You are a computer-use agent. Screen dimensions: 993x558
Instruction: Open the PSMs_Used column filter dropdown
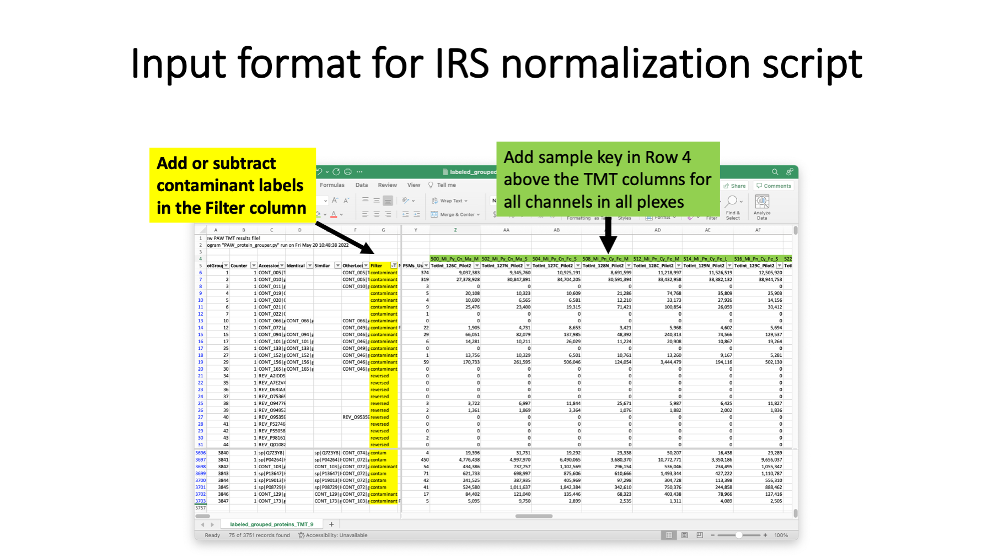click(426, 266)
